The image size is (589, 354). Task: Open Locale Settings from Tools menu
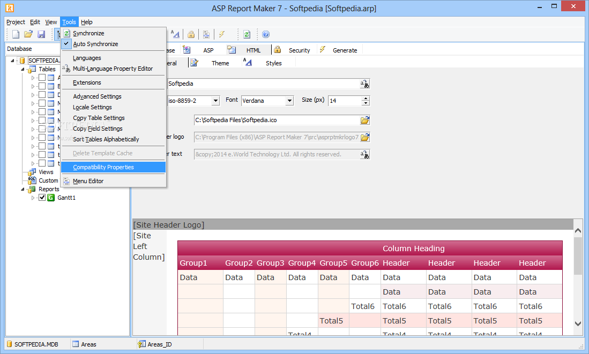114,107
